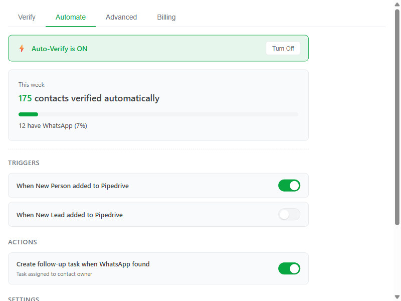Click the orange lightning bolt icon

(21, 48)
